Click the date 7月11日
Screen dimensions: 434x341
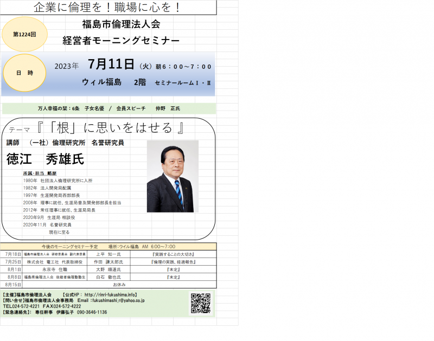coord(111,65)
